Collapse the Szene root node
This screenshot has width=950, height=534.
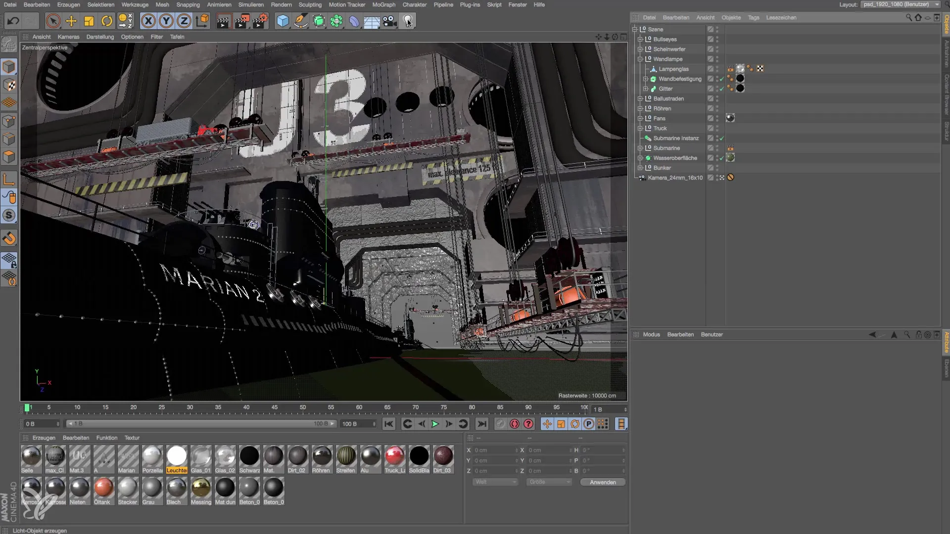click(635, 29)
